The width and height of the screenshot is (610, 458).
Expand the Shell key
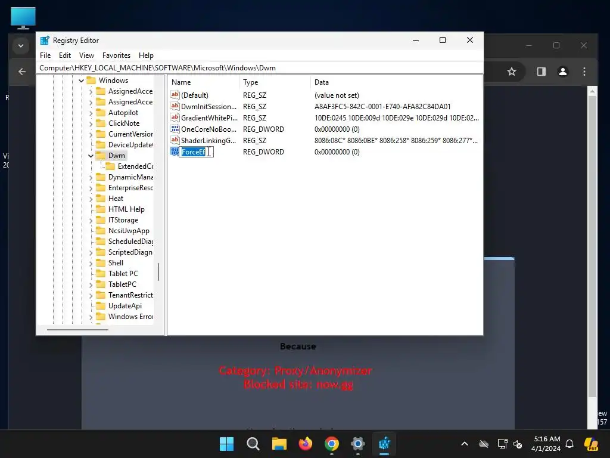(x=91, y=263)
